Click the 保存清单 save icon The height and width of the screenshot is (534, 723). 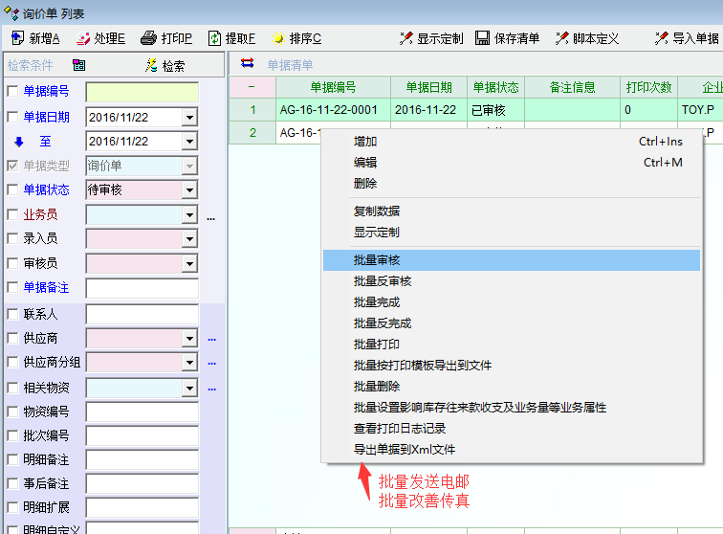[483, 38]
